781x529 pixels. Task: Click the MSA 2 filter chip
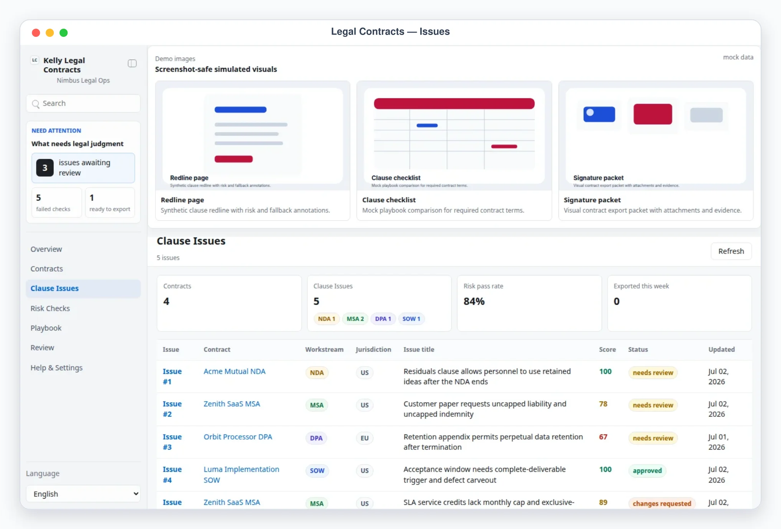[x=355, y=319]
